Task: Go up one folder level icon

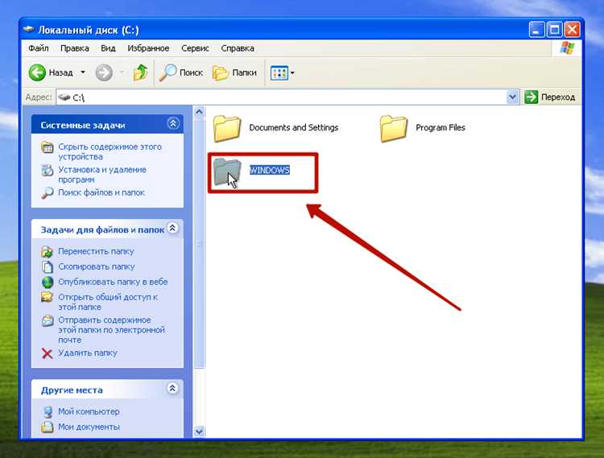Action: click(140, 72)
